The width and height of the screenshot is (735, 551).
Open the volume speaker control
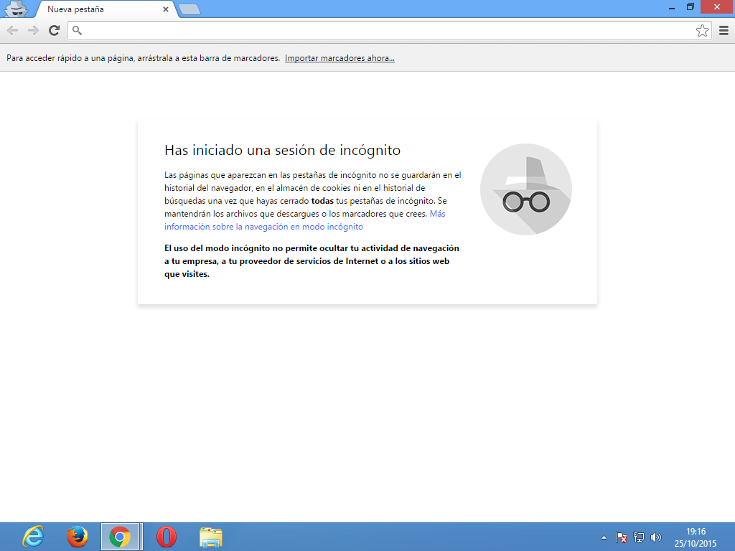click(655, 537)
